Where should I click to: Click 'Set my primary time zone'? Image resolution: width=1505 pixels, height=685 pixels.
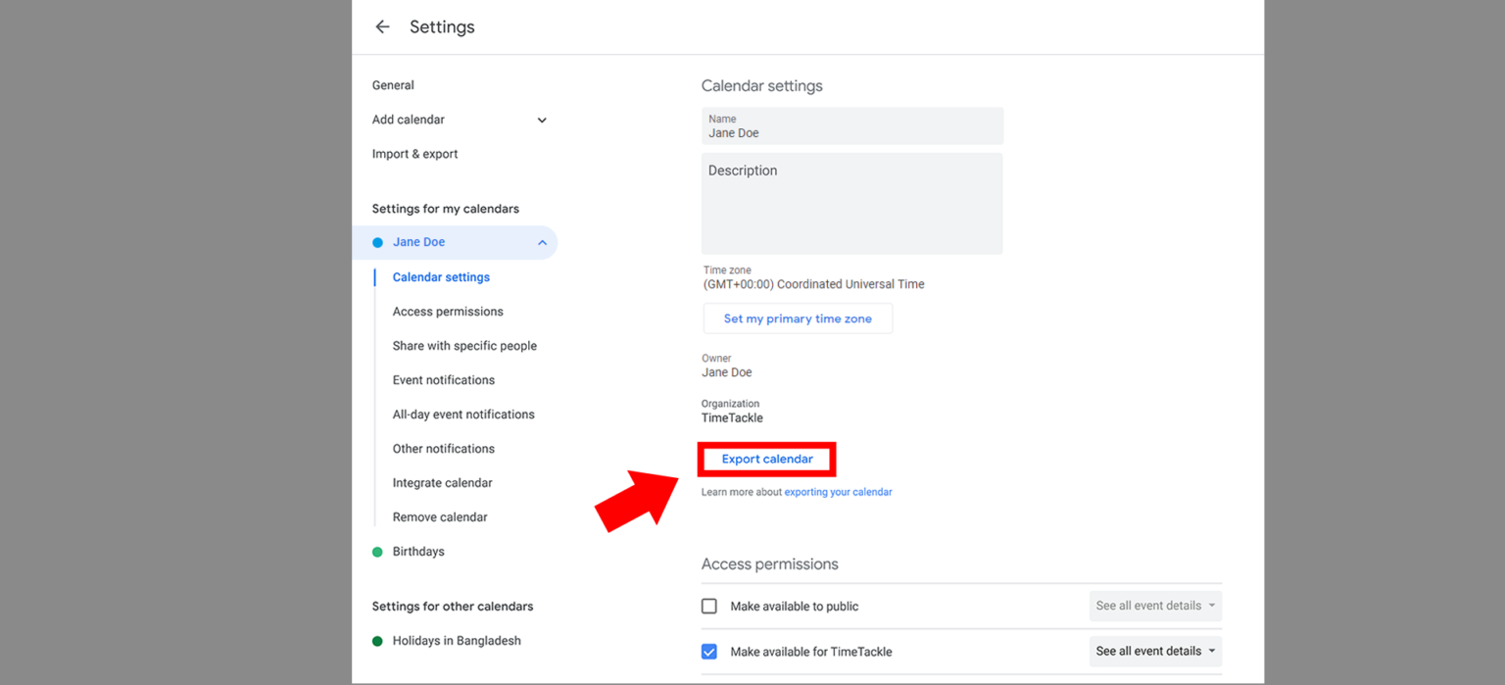tap(797, 318)
